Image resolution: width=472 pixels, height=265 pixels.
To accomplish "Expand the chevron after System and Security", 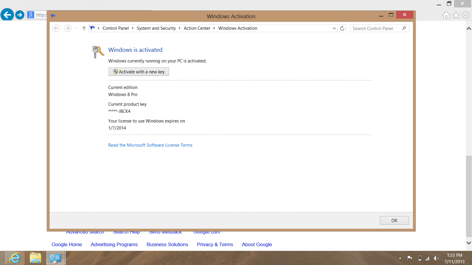I will [x=179, y=28].
